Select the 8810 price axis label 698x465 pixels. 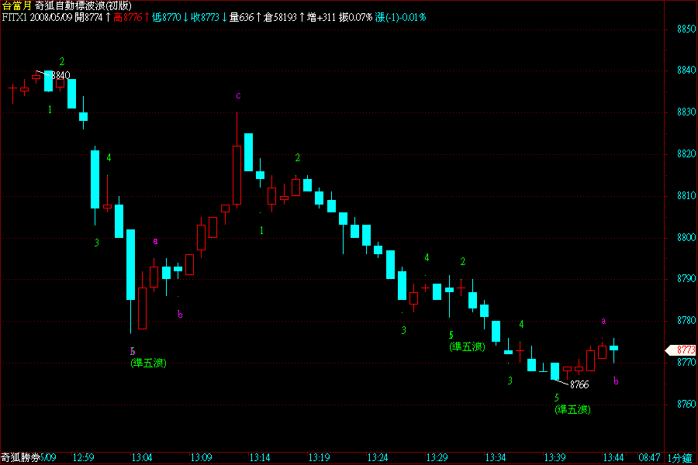pyautogui.click(x=686, y=196)
